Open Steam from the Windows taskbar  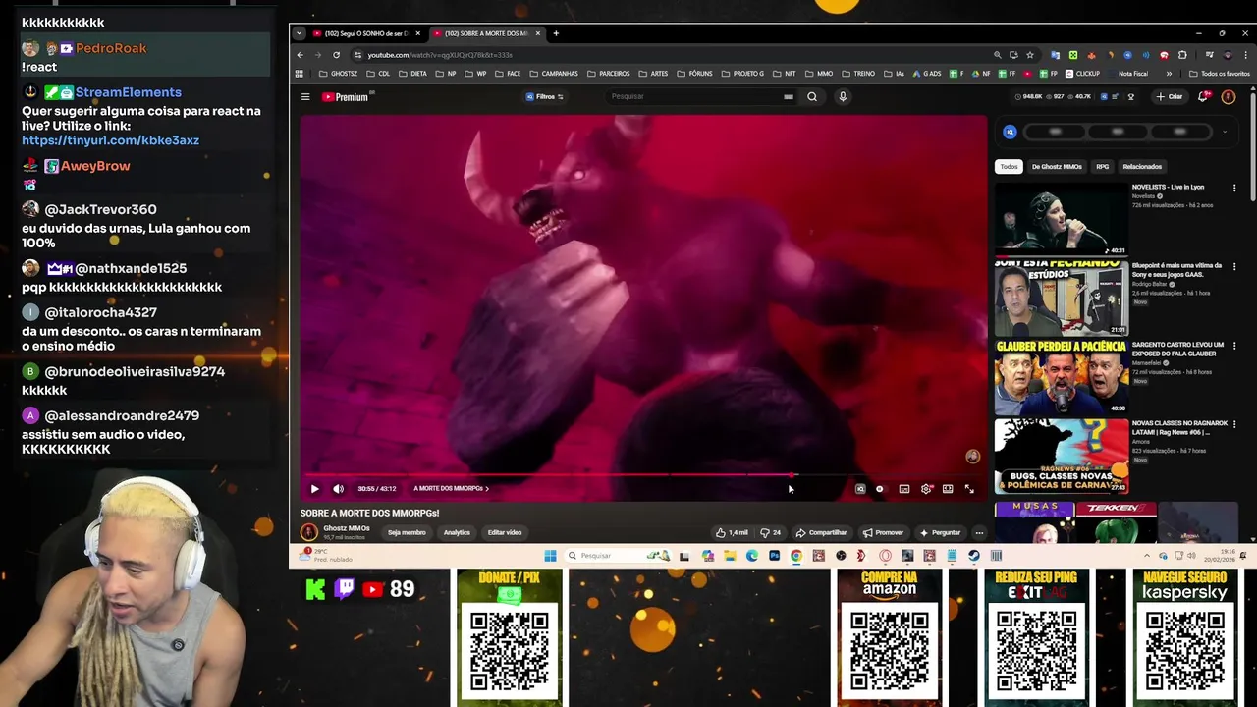(x=973, y=556)
